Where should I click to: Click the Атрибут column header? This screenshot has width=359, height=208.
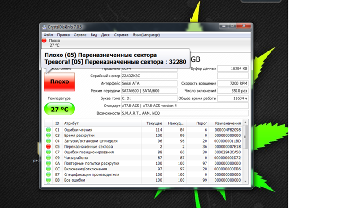pos(102,123)
